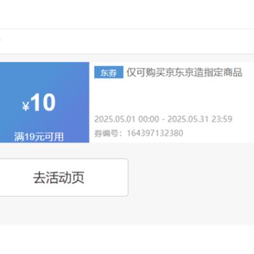This screenshot has height=254, width=254.
Task: Open the 仅可购买京东京造指定商品 description
Action: click(184, 72)
